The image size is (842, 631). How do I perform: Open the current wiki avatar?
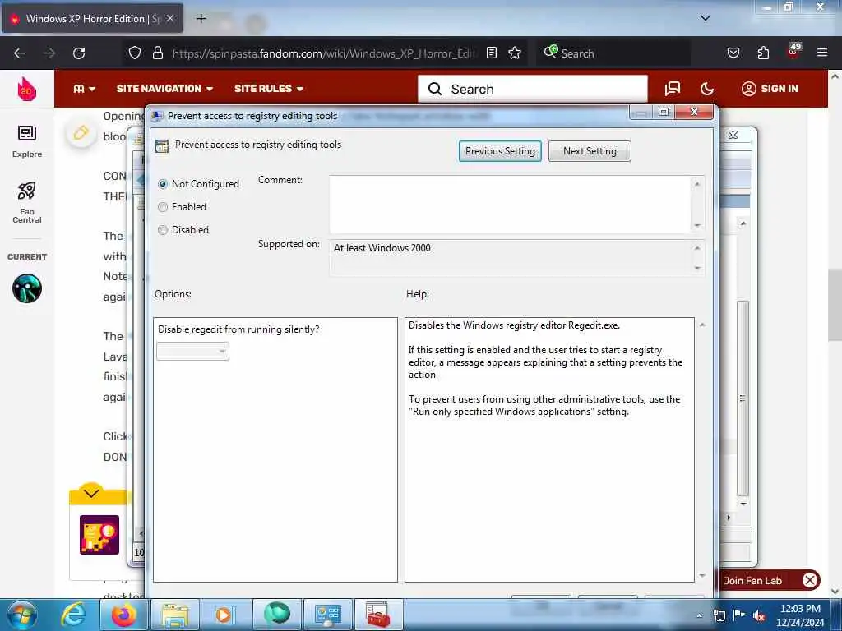pyautogui.click(x=27, y=288)
